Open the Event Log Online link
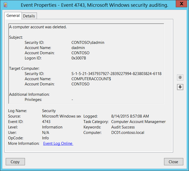The image size is (189, 171). 58,143
